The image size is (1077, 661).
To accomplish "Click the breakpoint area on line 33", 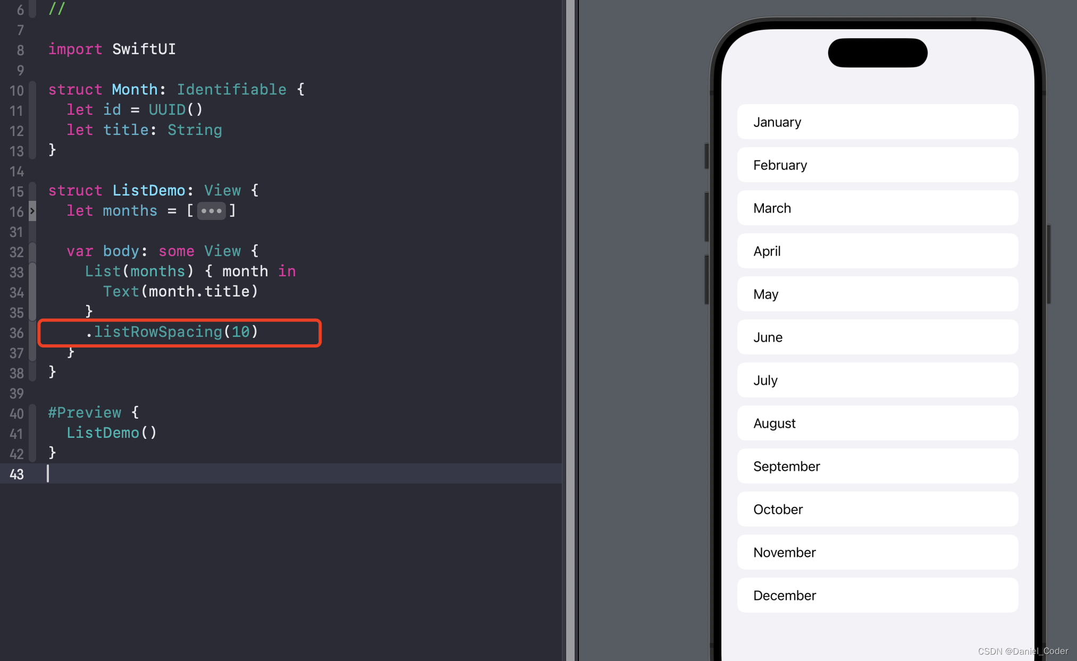I will [32, 272].
